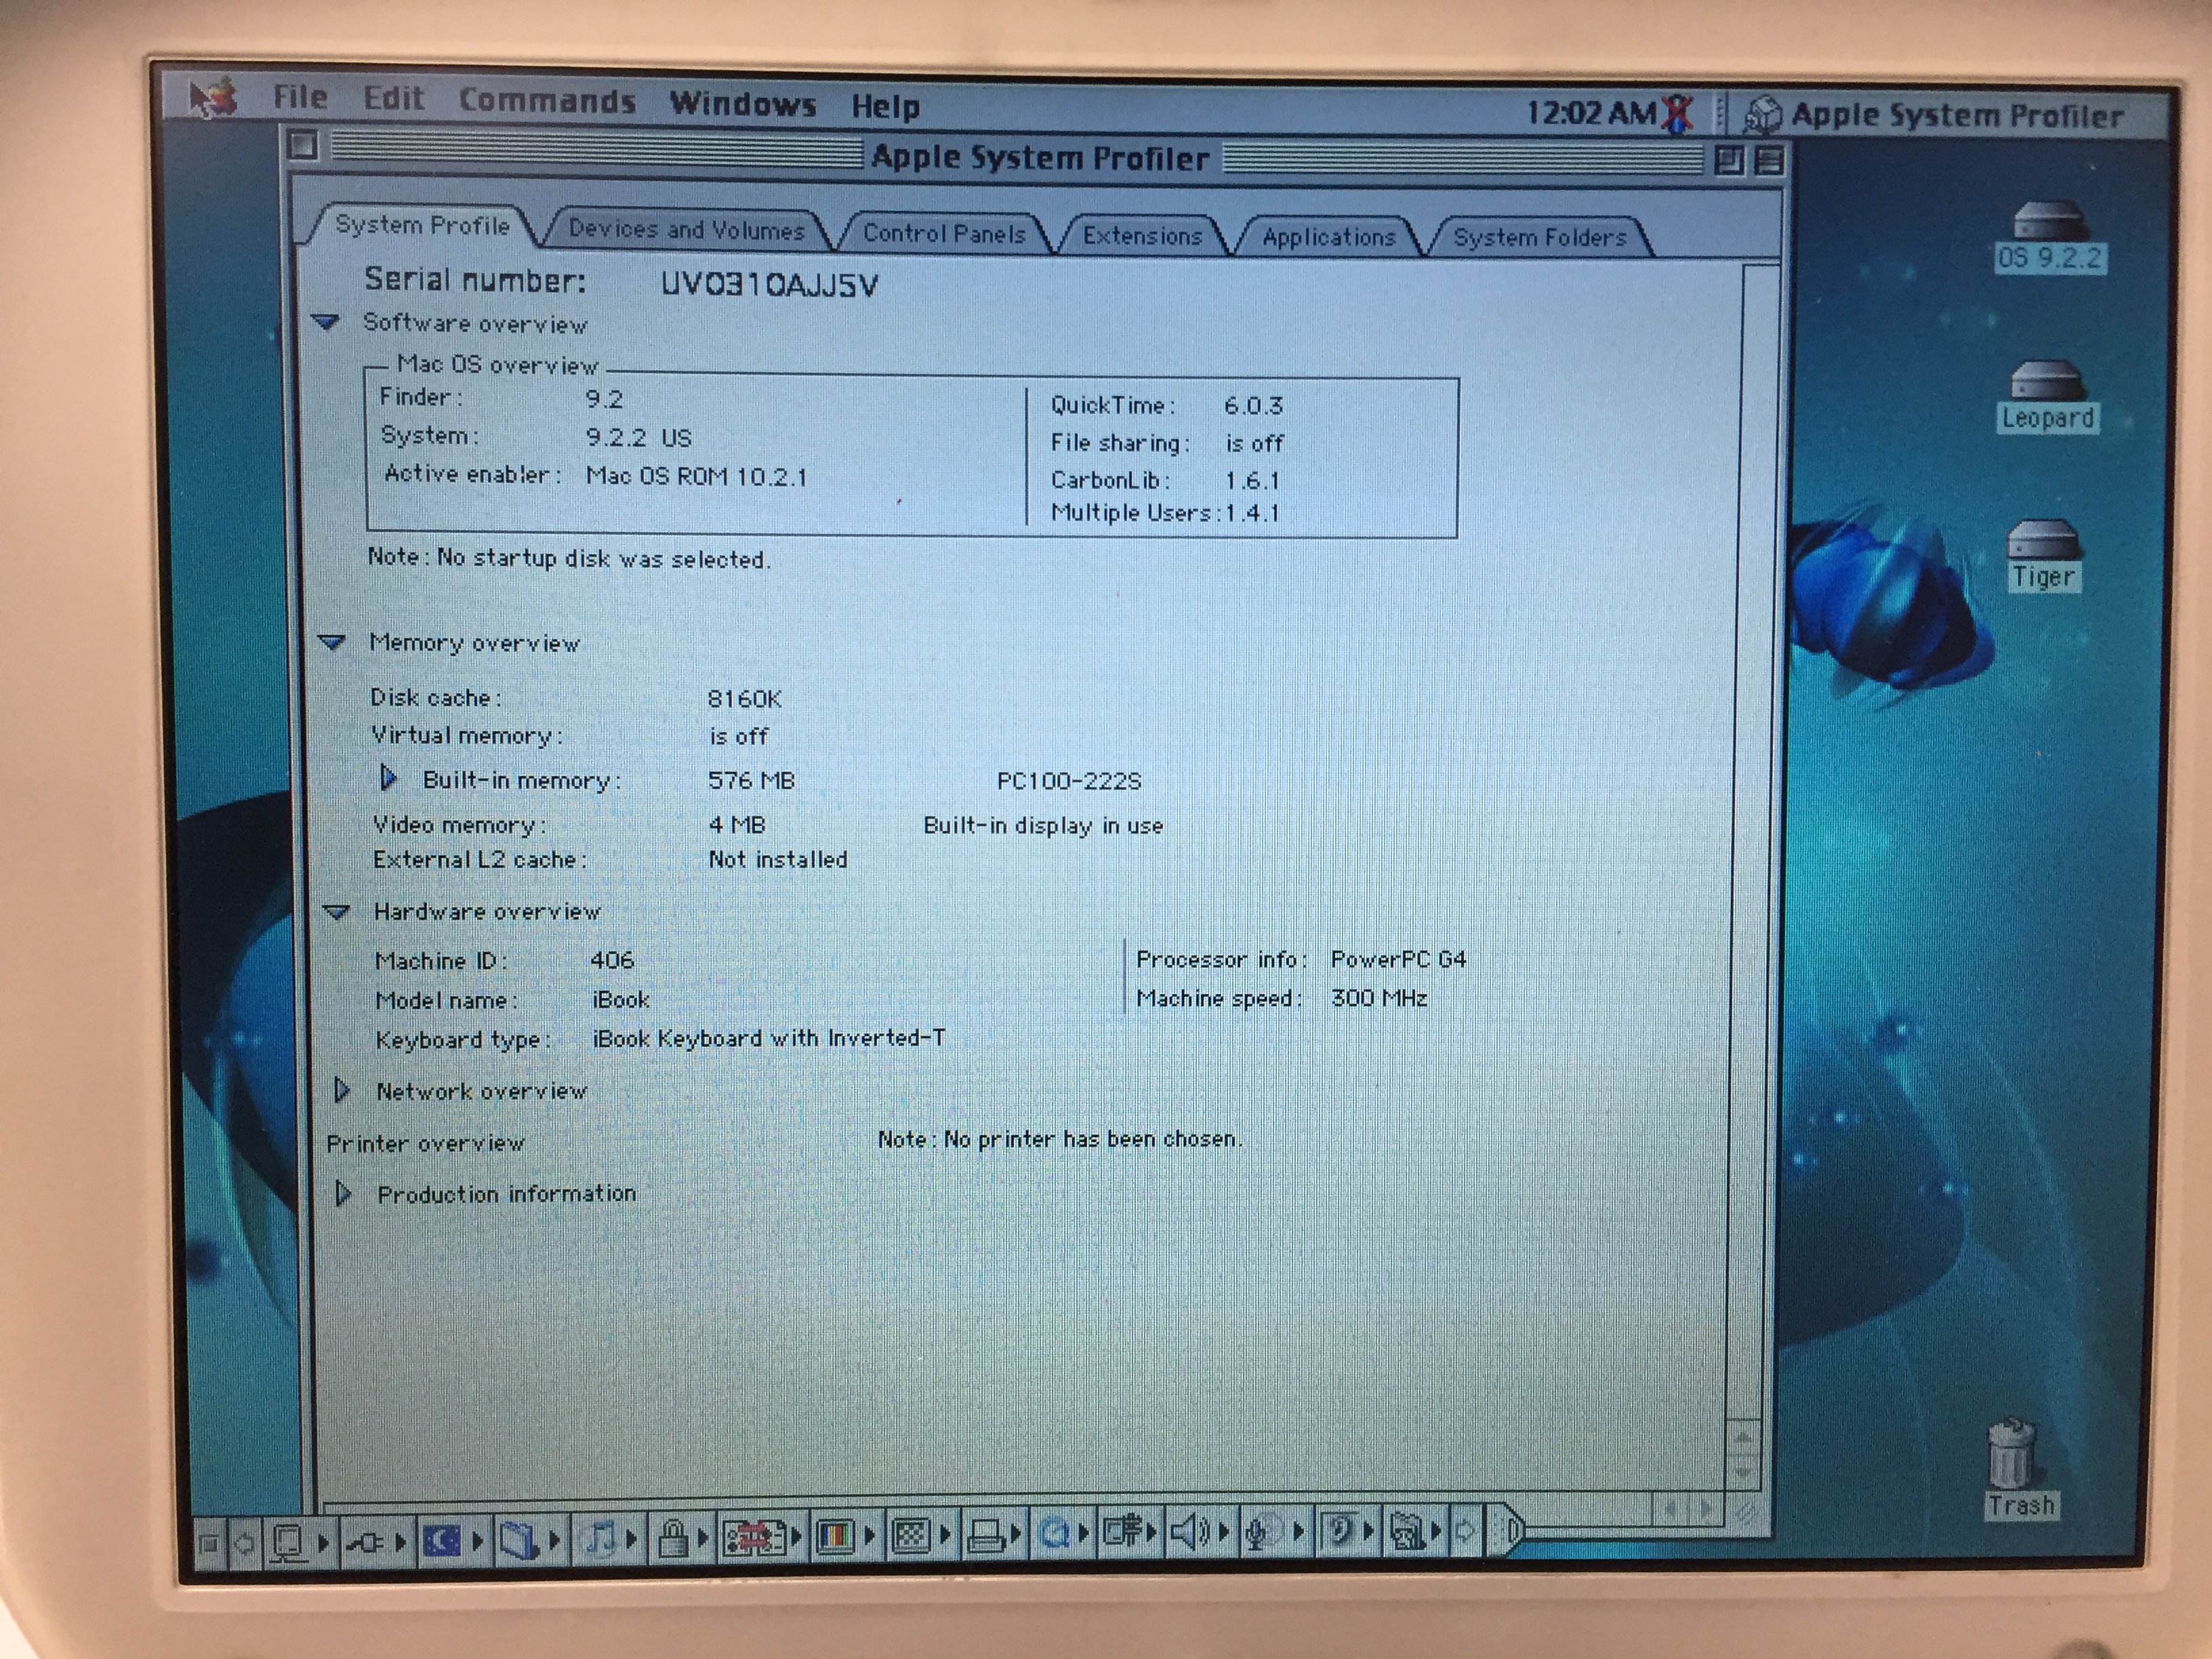Image resolution: width=2212 pixels, height=1659 pixels.
Task: Click the menu bar clock showing 12:02 AM
Action: pos(1591,113)
